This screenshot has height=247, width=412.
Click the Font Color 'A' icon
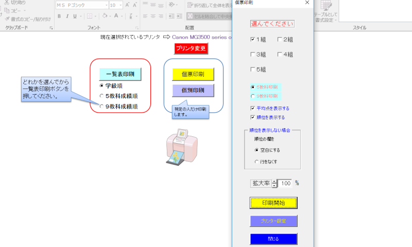coord(116,16)
